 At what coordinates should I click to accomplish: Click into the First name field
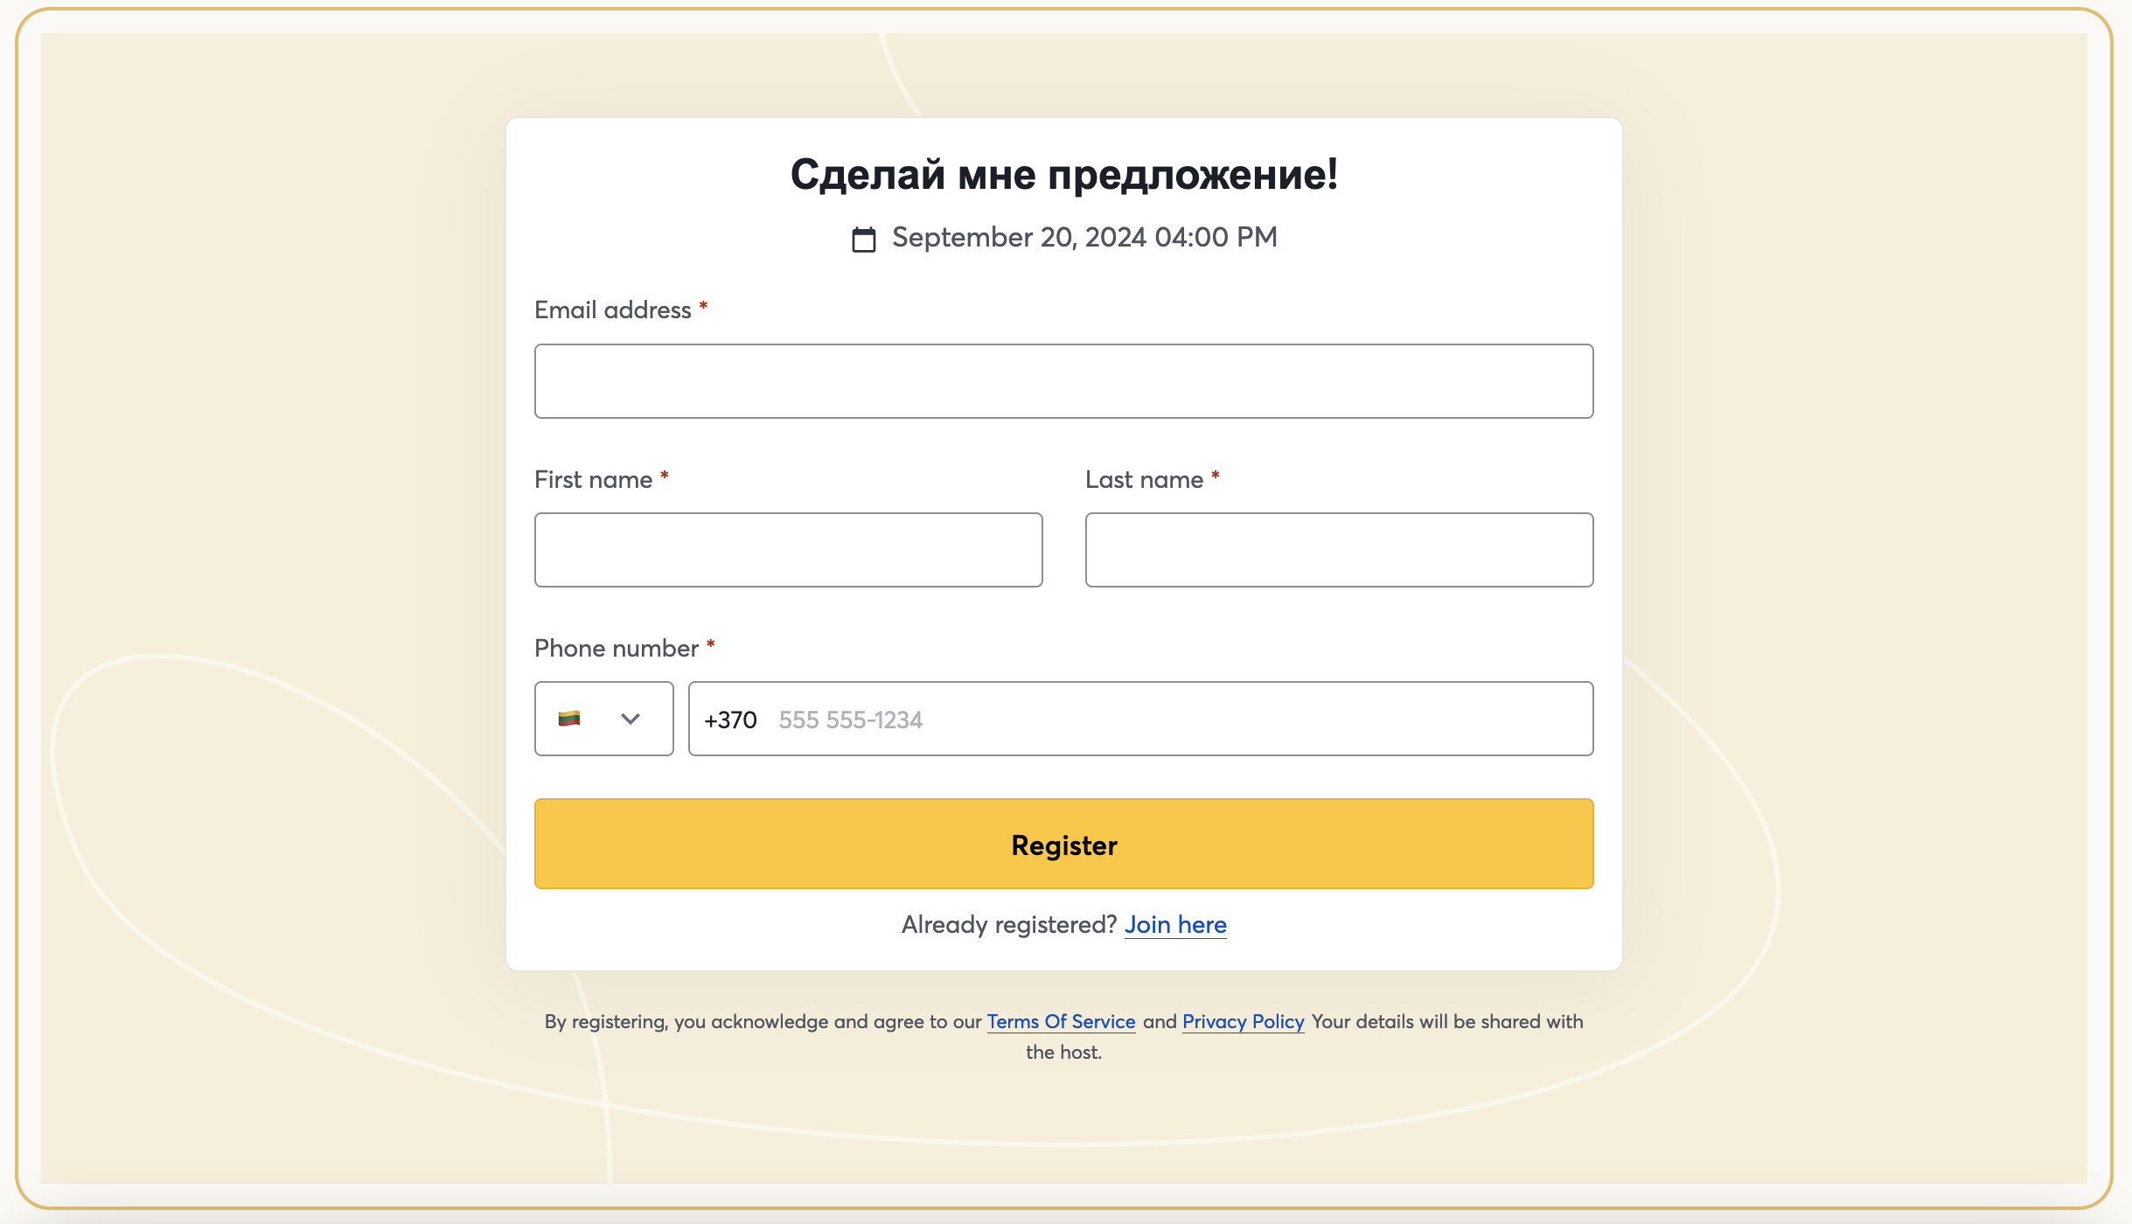coord(788,550)
